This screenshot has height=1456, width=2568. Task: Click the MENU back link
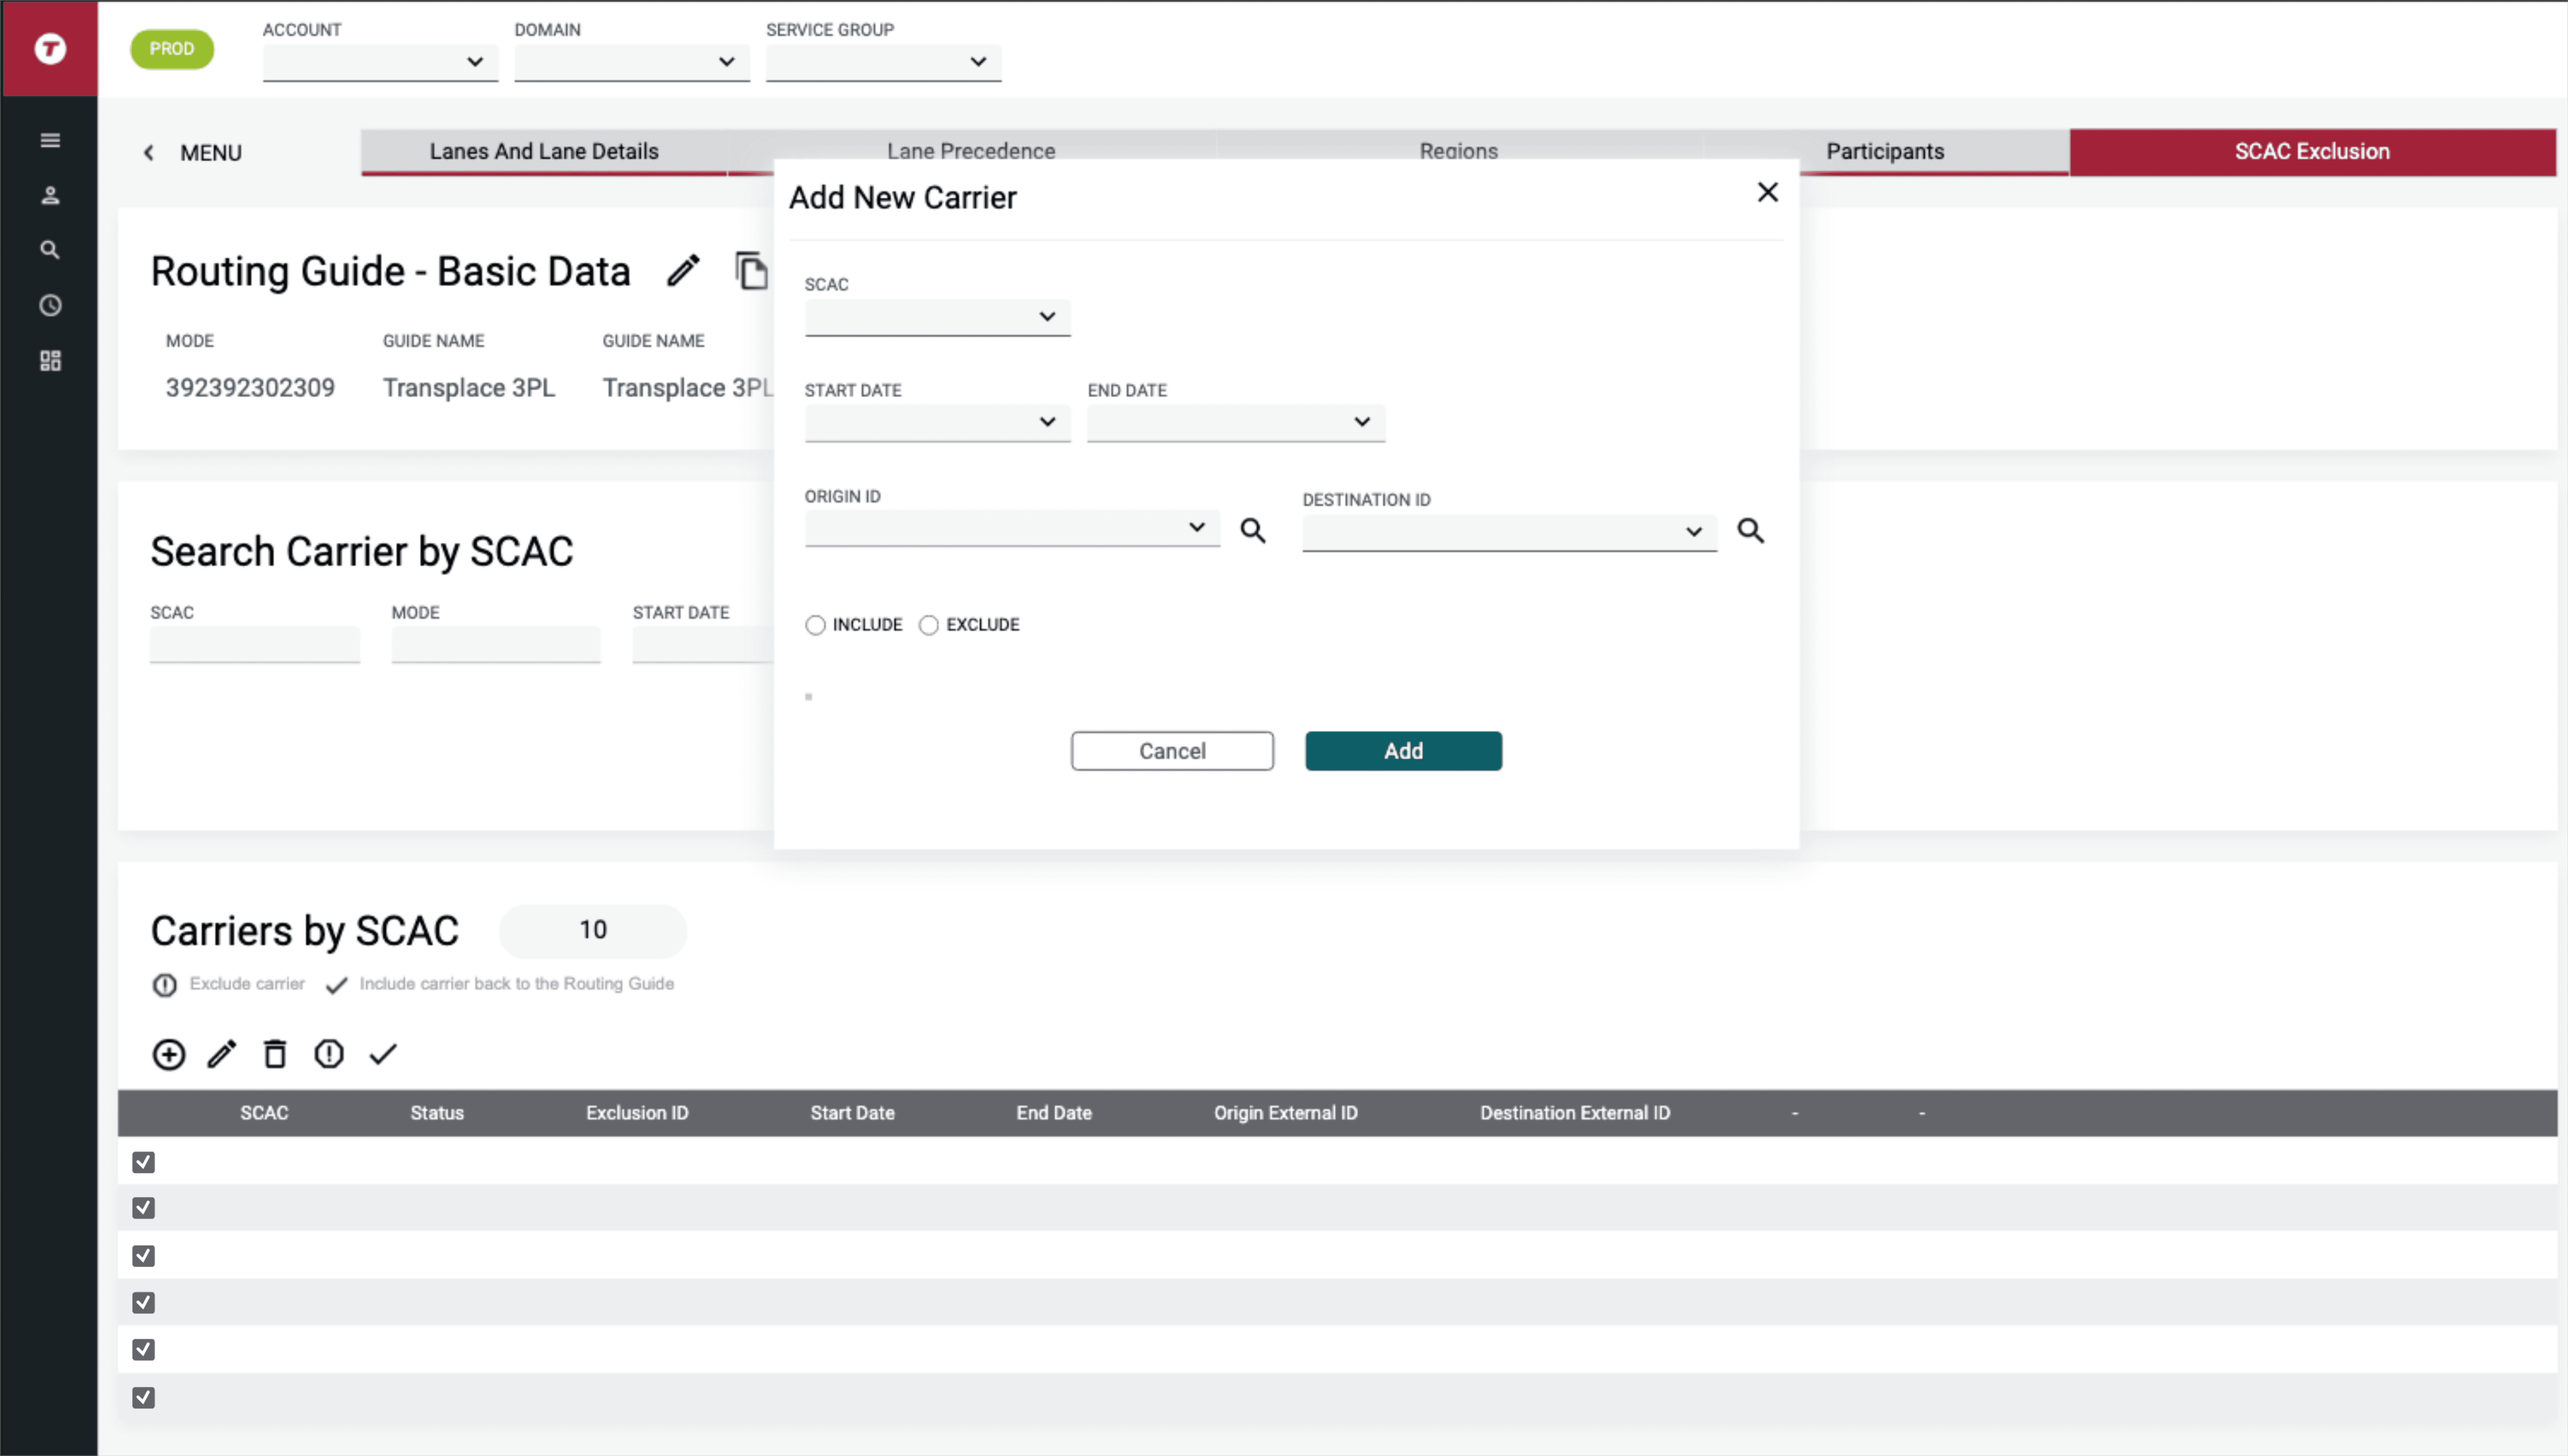point(211,153)
